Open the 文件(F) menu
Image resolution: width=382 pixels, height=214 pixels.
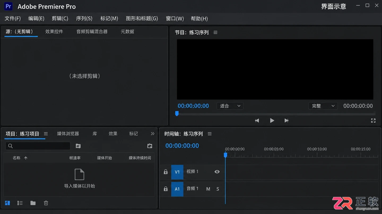point(13,18)
